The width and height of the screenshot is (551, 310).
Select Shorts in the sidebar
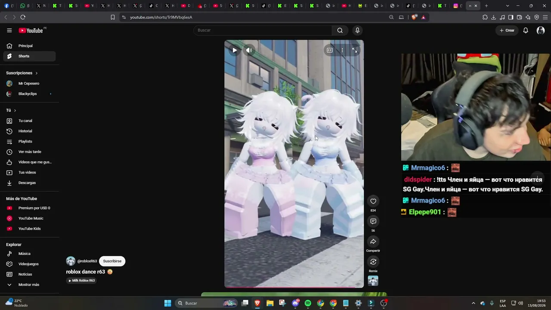[x=29, y=56]
